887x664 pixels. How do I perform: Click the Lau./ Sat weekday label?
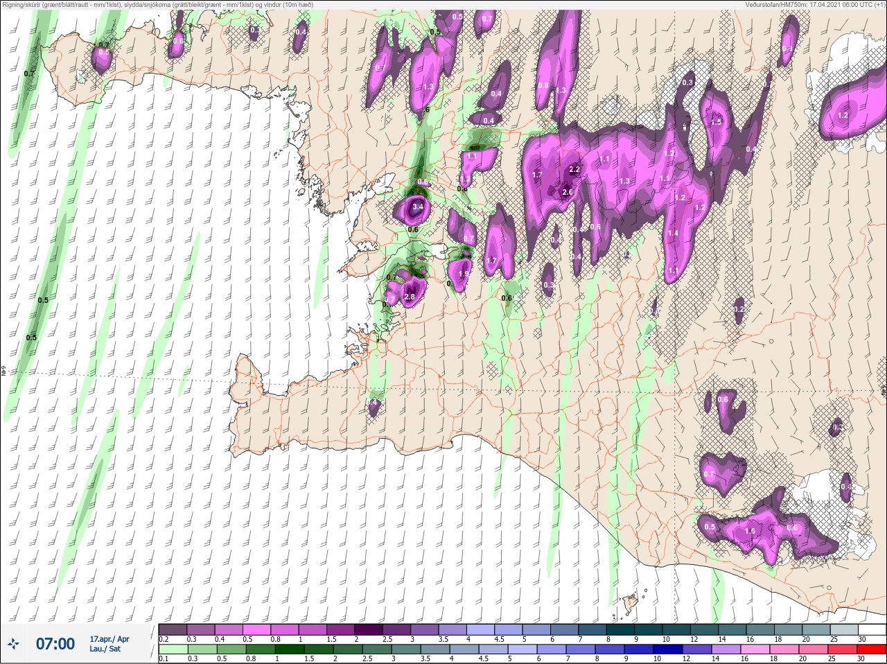click(x=105, y=649)
